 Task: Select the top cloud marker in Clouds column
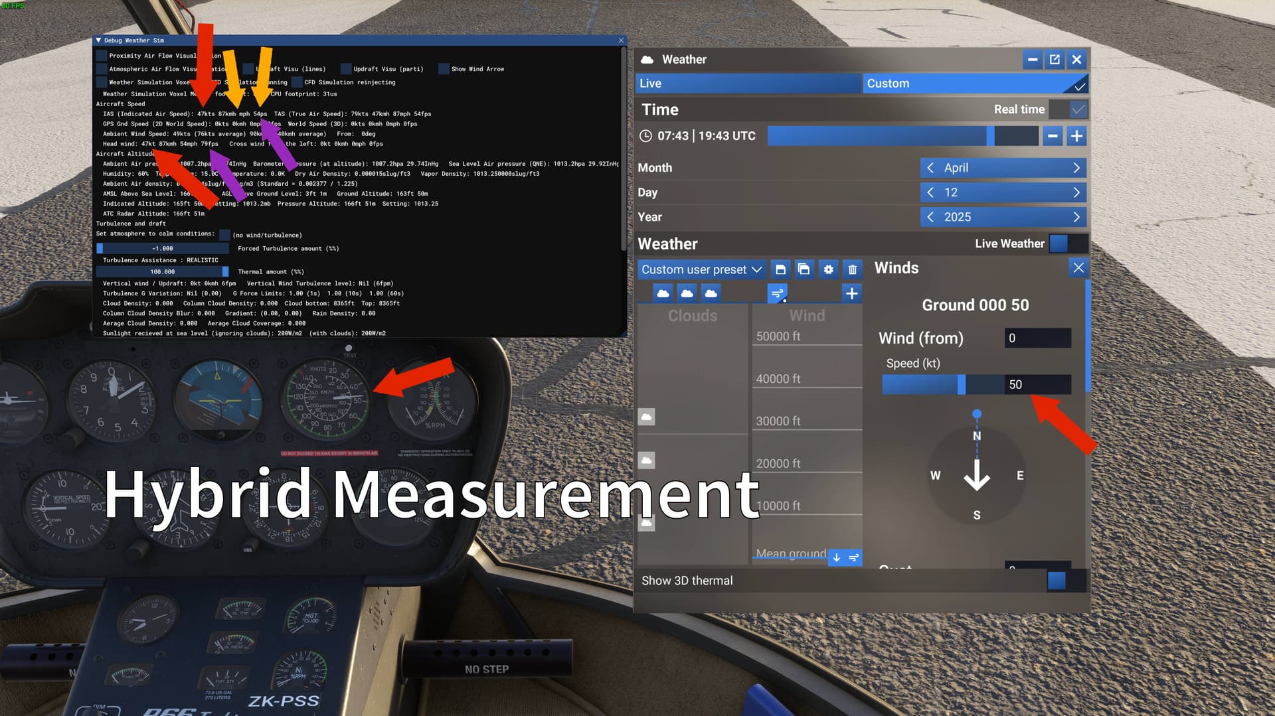click(646, 417)
